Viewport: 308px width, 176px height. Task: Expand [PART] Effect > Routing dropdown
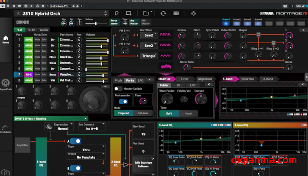click(51, 118)
